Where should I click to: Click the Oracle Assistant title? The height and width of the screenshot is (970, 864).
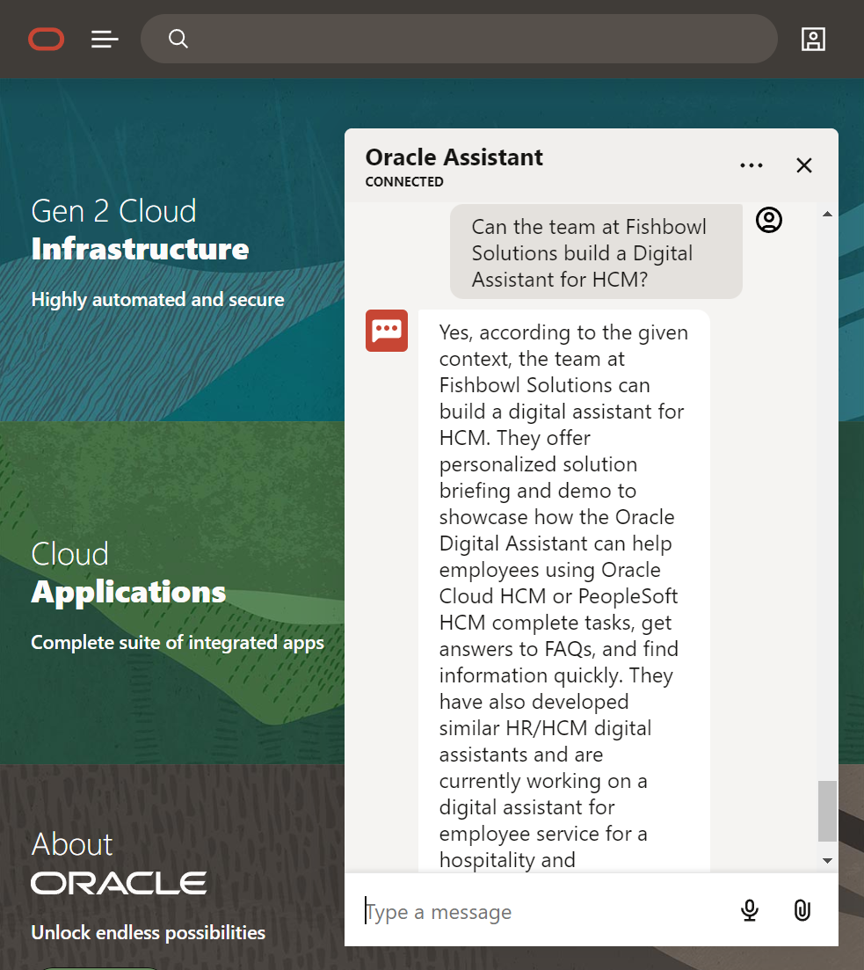coord(454,157)
